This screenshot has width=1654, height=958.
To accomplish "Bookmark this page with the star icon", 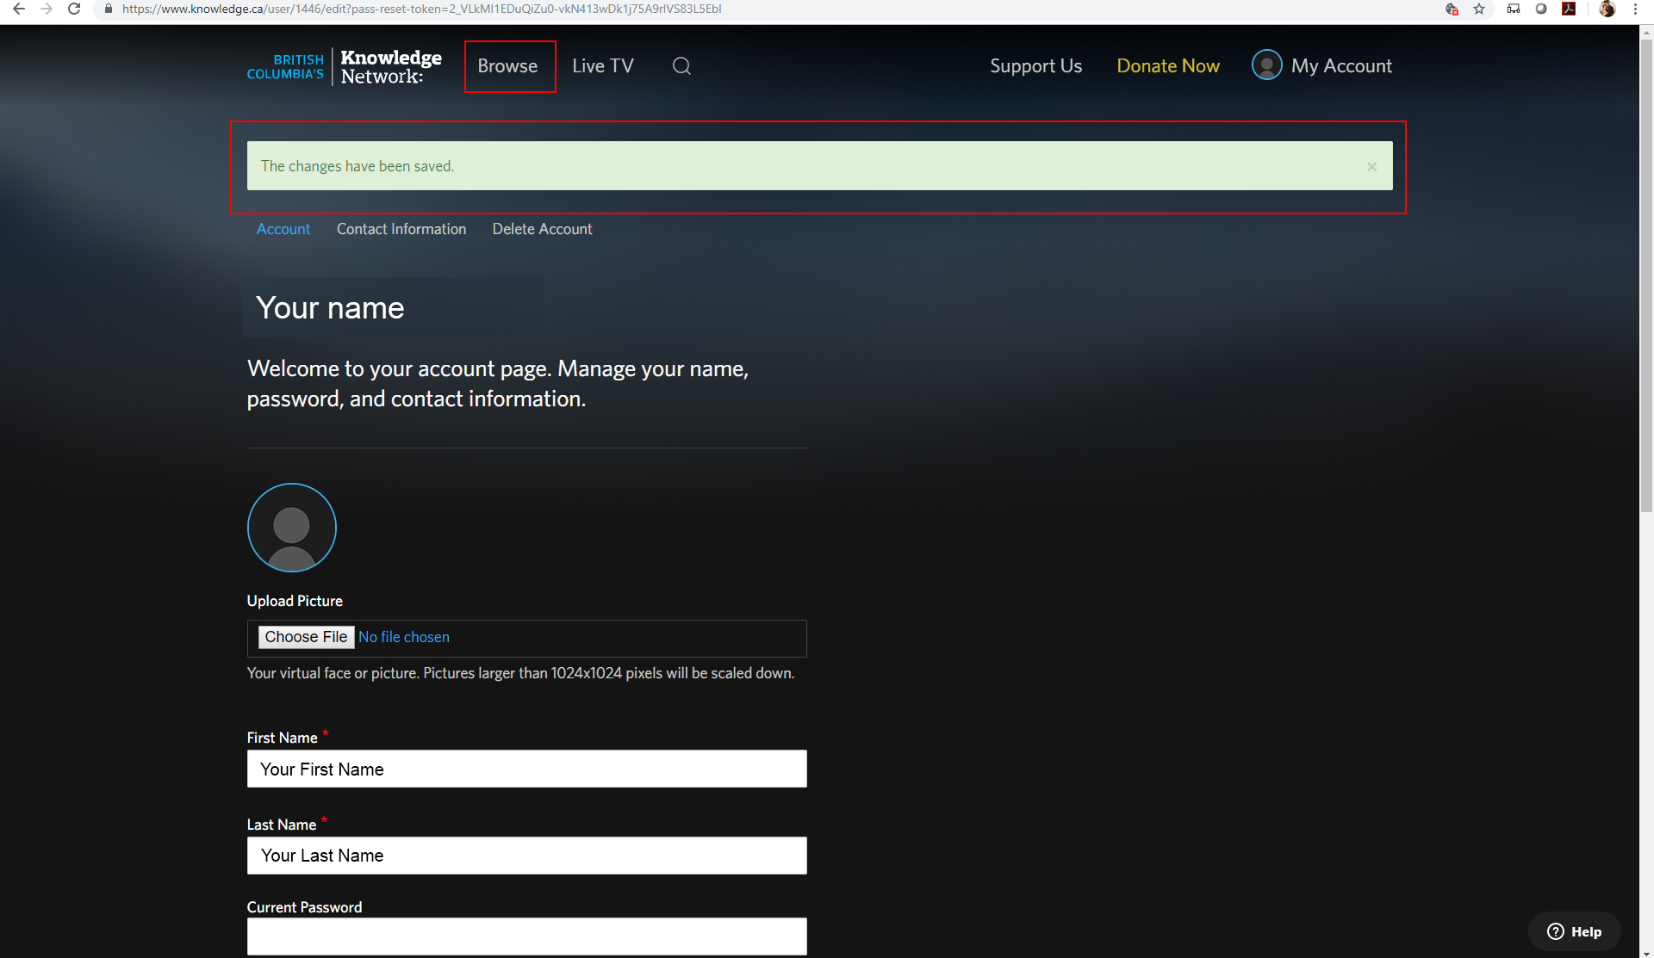I will tap(1479, 9).
